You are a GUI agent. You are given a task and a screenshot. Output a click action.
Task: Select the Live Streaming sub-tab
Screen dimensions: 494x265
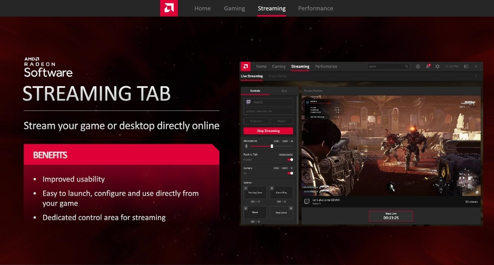pyautogui.click(x=252, y=76)
